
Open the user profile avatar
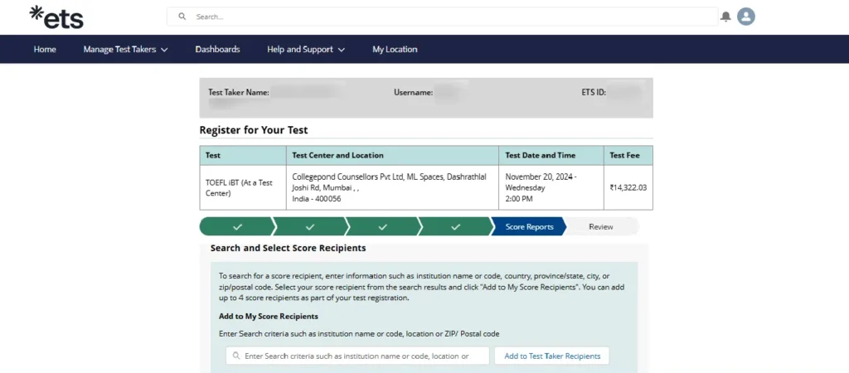coord(746,17)
